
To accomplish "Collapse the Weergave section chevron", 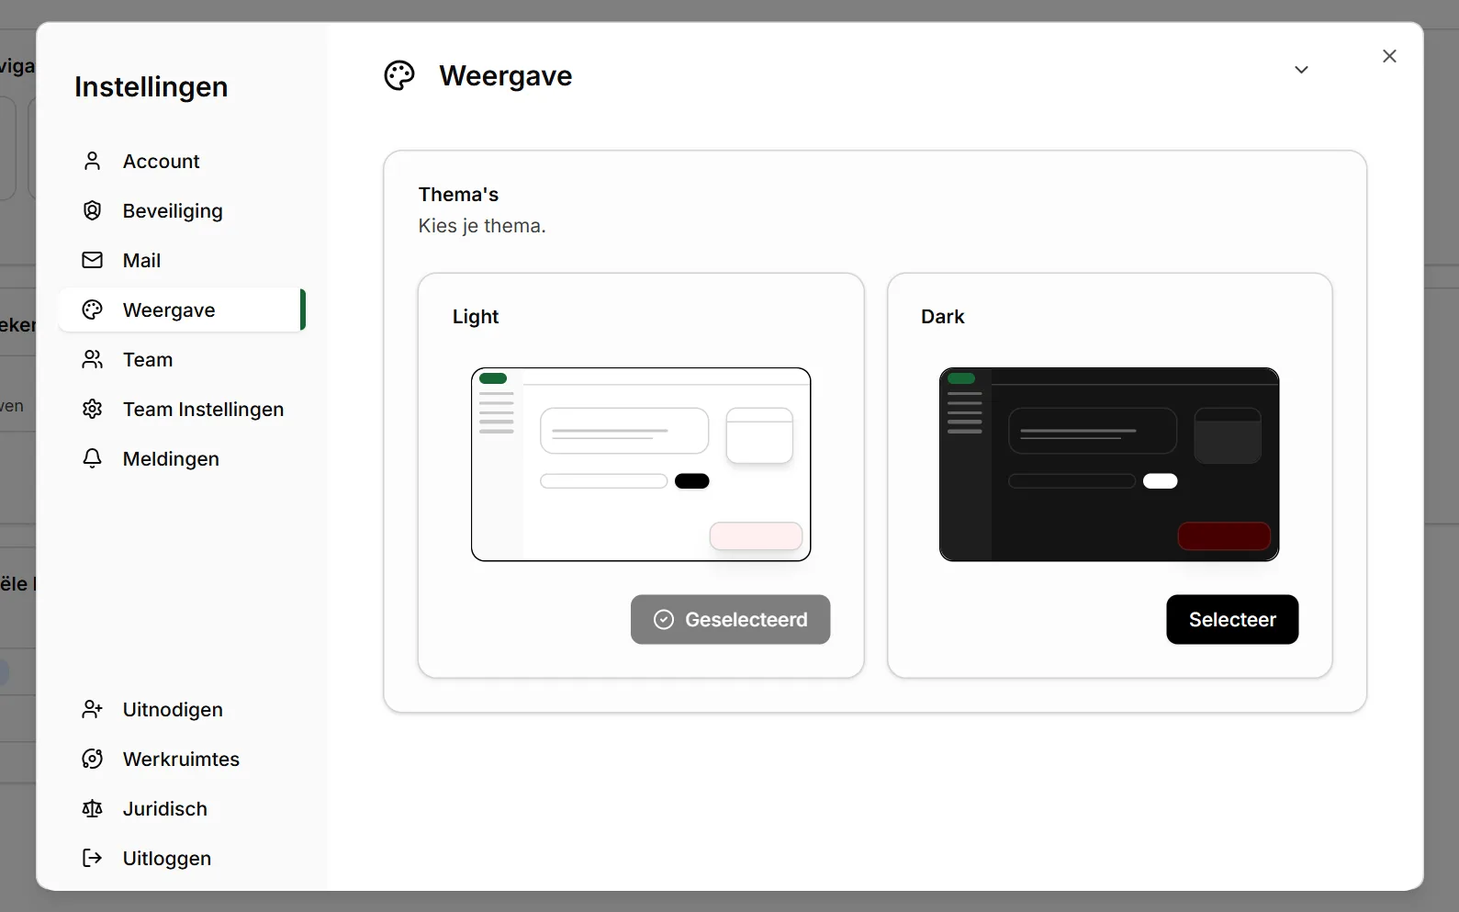I will (1301, 70).
